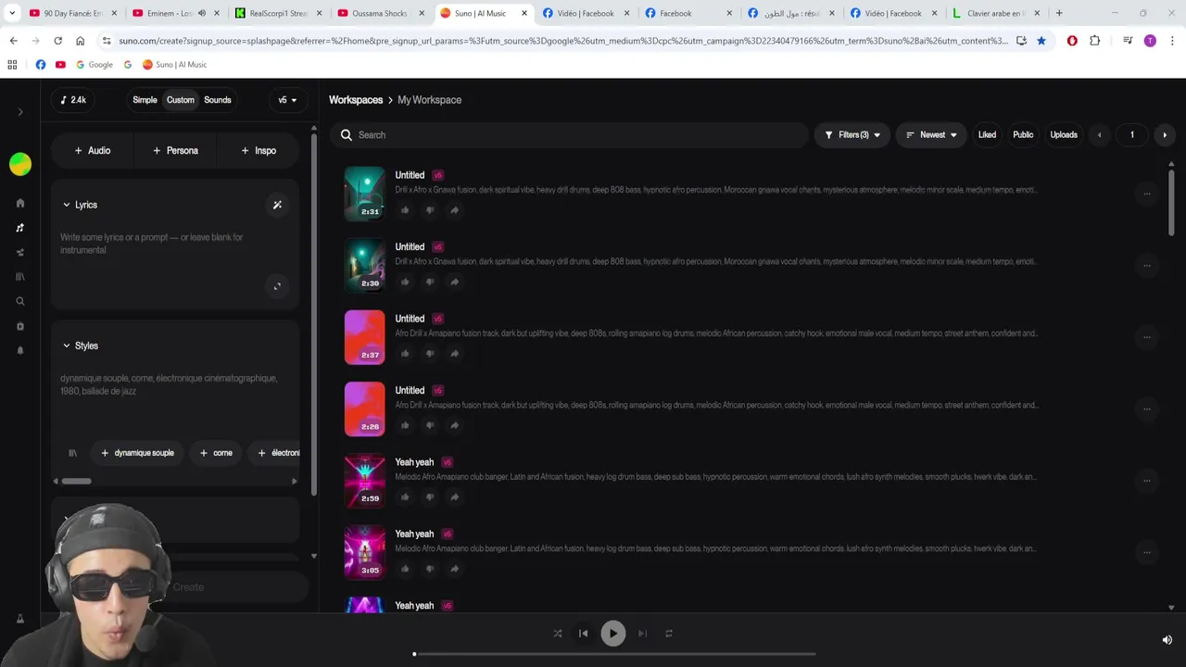Open the Home icon in left sidebar

click(x=20, y=203)
